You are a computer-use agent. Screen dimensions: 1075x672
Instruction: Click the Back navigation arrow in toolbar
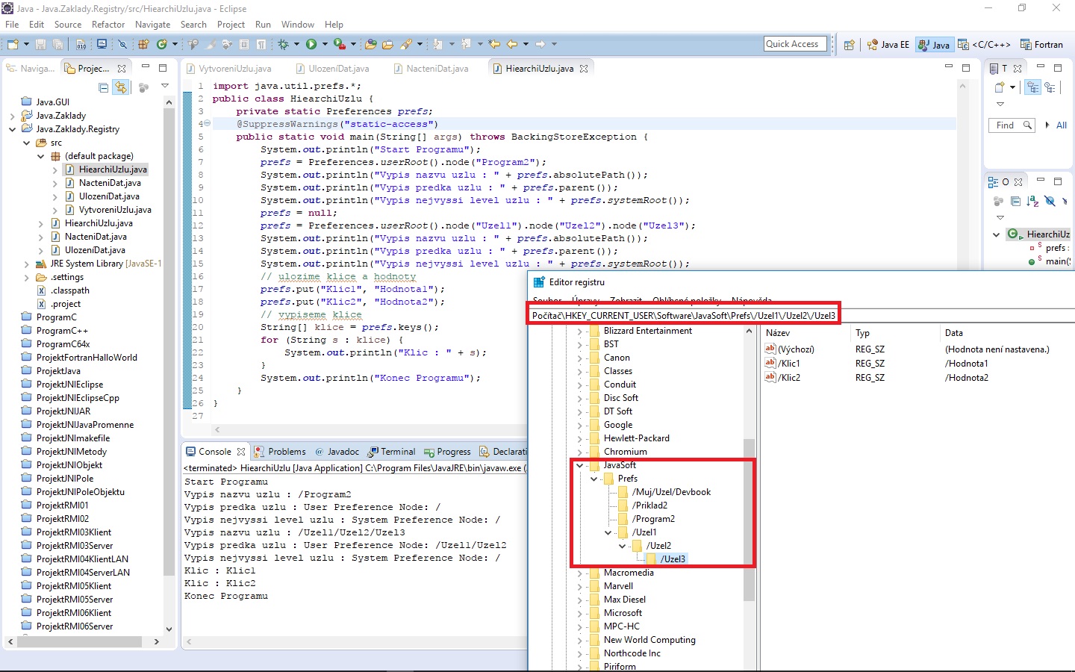click(x=512, y=45)
